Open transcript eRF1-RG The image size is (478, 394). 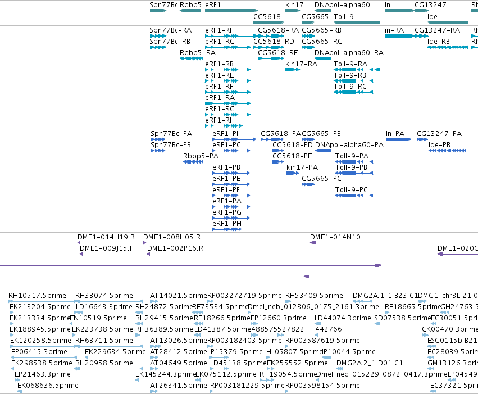(x=220, y=109)
